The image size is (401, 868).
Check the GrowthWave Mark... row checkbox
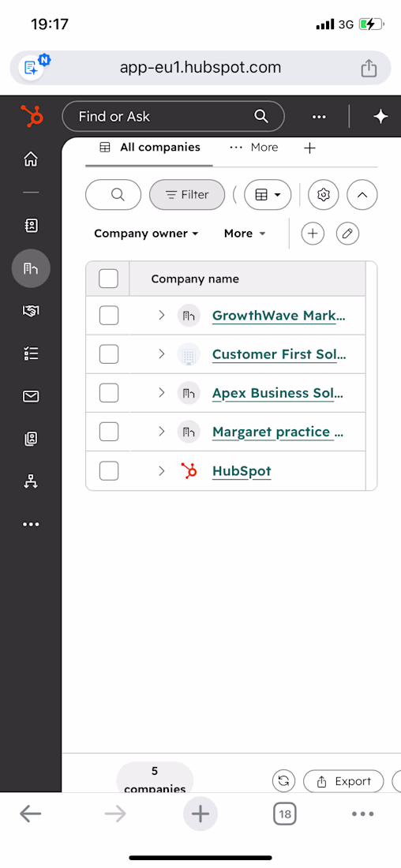[x=109, y=316]
